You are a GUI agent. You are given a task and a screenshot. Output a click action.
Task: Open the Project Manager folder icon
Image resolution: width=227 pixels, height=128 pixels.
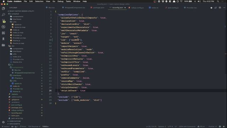click(x=3, y=45)
